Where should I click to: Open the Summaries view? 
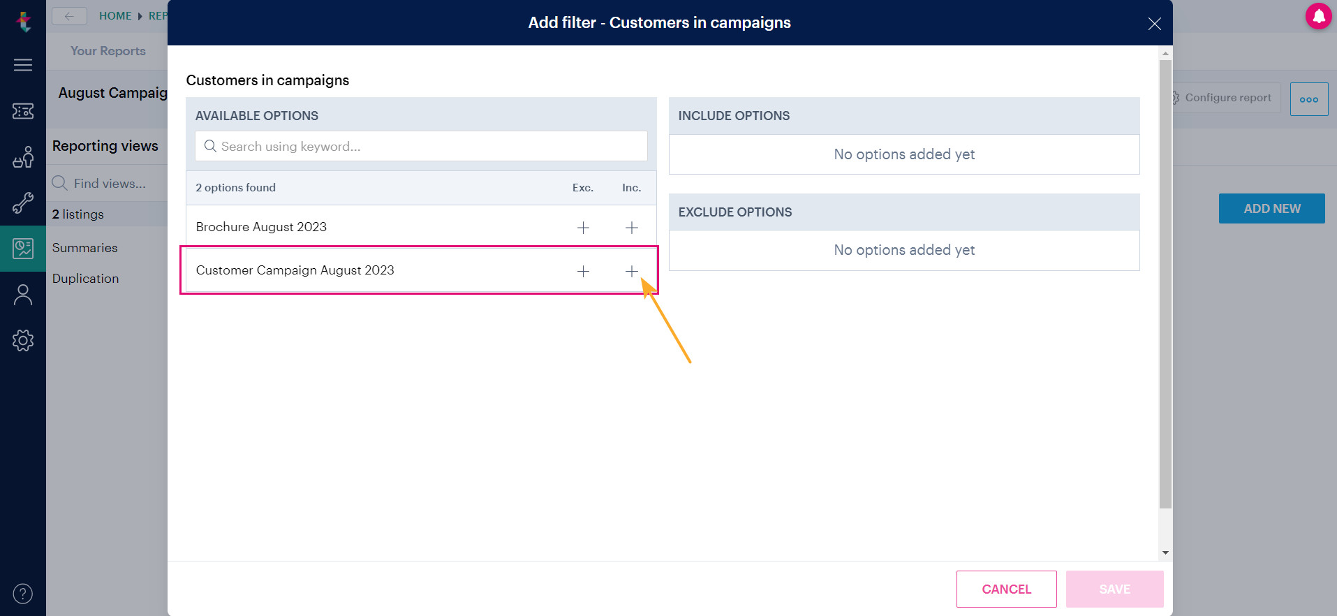(85, 248)
